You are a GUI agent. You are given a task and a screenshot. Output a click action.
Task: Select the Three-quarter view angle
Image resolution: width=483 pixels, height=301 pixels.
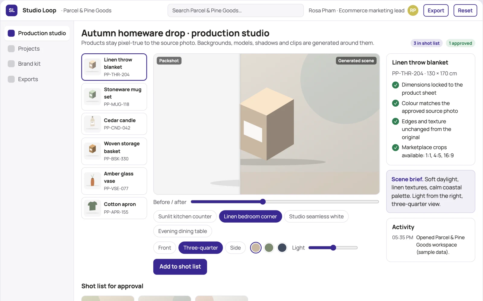[200, 248]
